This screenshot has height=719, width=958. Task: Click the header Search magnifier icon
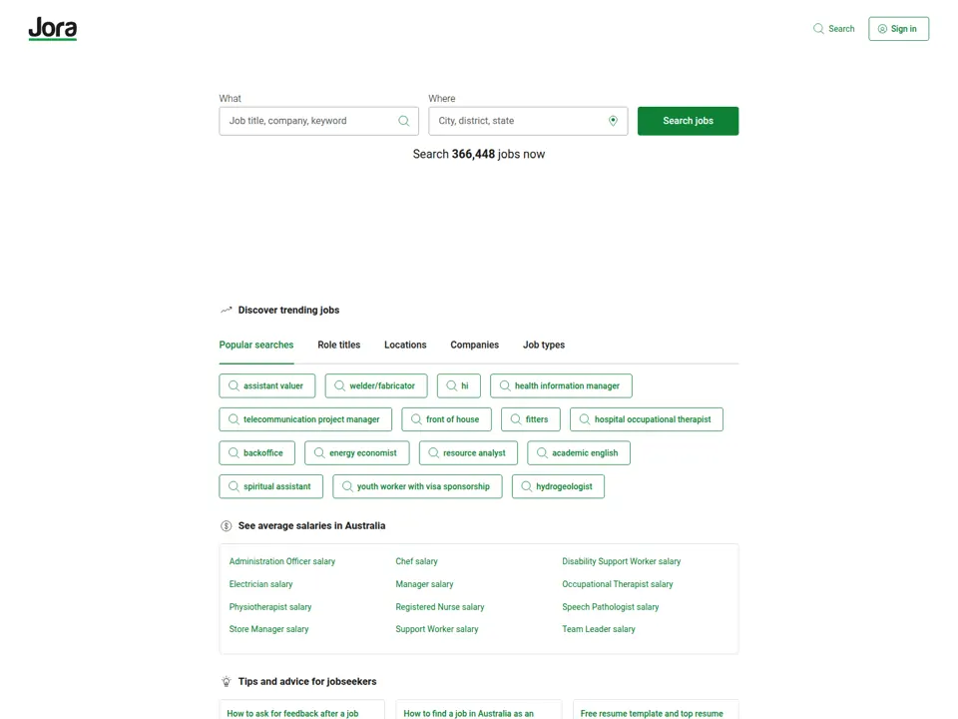click(x=818, y=29)
